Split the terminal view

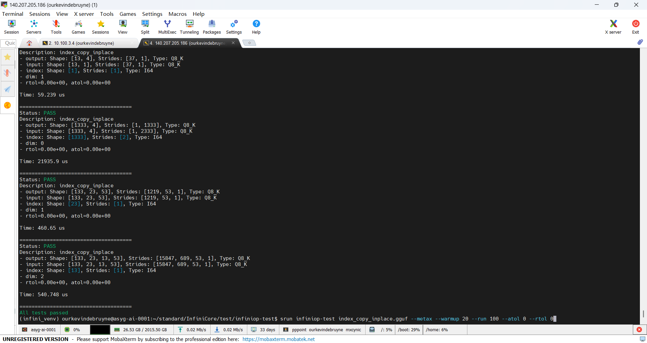(145, 27)
